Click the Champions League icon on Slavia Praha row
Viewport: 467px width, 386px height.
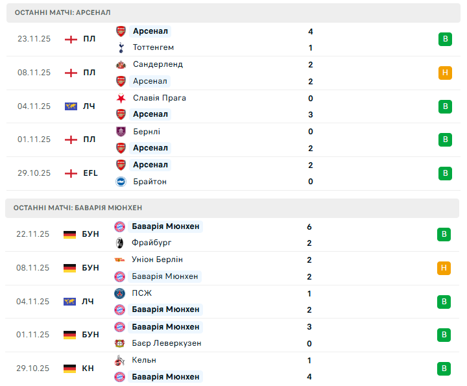pos(71,106)
